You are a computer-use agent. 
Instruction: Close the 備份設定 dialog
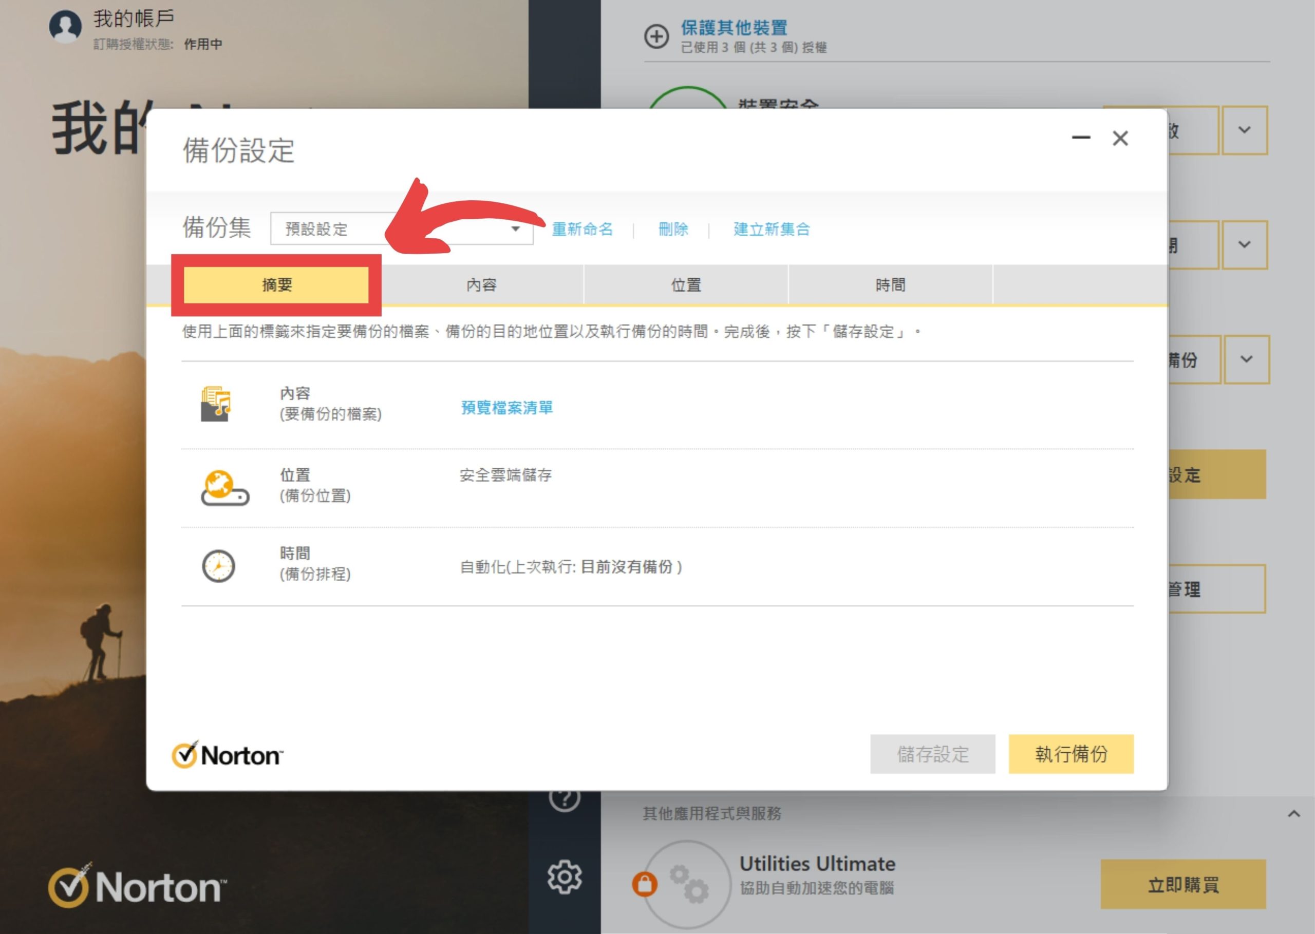coord(1120,138)
